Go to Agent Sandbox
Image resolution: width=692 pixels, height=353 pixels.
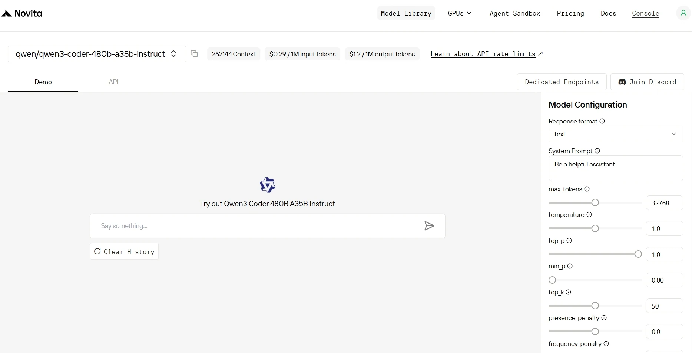click(514, 13)
